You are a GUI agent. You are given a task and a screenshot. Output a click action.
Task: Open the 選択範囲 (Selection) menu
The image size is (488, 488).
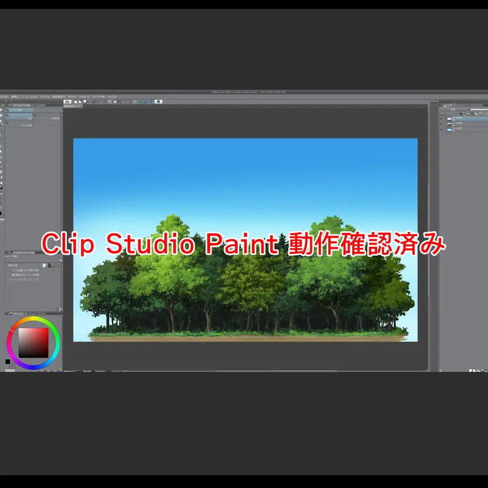point(59,97)
